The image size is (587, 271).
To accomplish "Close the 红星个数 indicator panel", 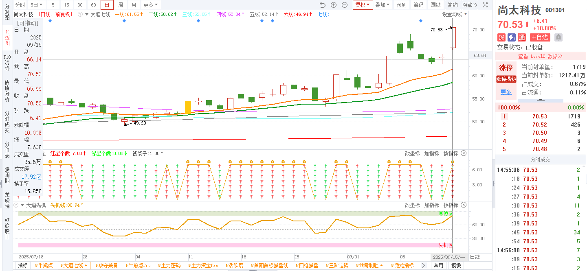I will (464, 153).
